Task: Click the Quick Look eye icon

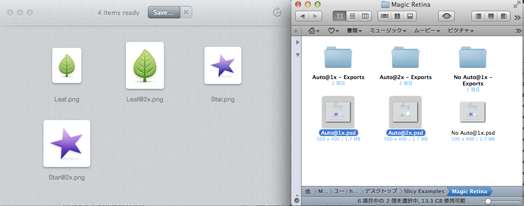Action: click(446, 16)
